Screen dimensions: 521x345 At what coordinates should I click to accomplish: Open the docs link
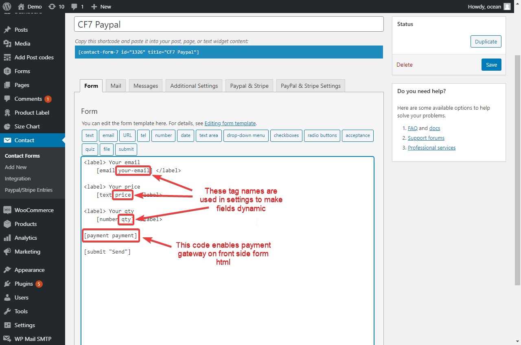pos(435,128)
